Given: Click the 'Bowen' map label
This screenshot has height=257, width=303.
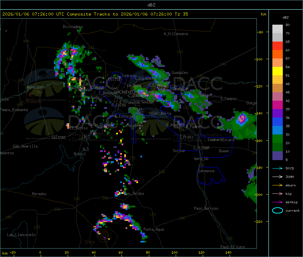Looking at the screenshot, I should (224, 151).
